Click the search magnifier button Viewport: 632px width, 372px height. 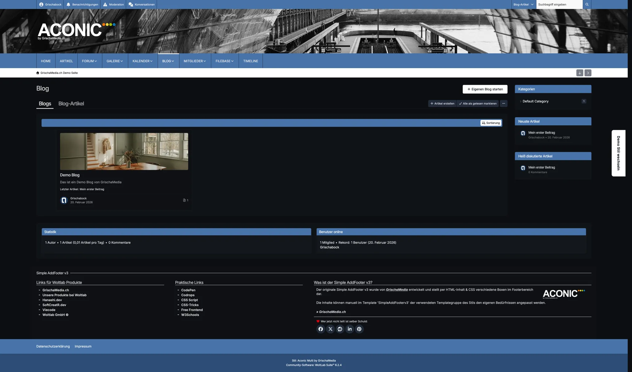[x=587, y=4]
